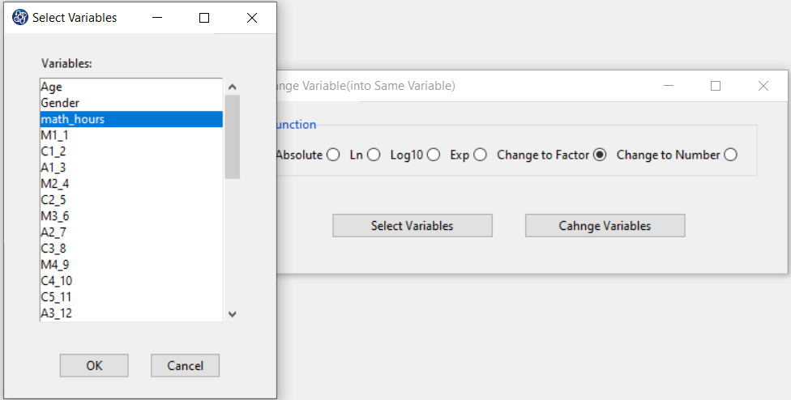Click the Select Variables app icon
This screenshot has width=791, height=400.
[19, 18]
